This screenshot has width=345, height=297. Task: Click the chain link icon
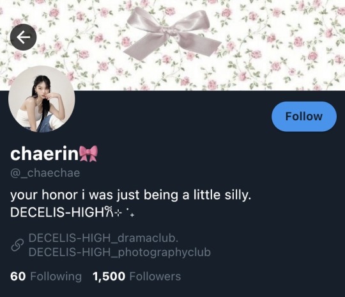point(17,245)
